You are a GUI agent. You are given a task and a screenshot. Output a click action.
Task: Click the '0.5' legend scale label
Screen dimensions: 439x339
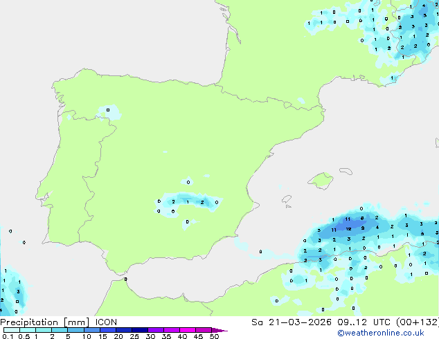[x=24, y=336]
